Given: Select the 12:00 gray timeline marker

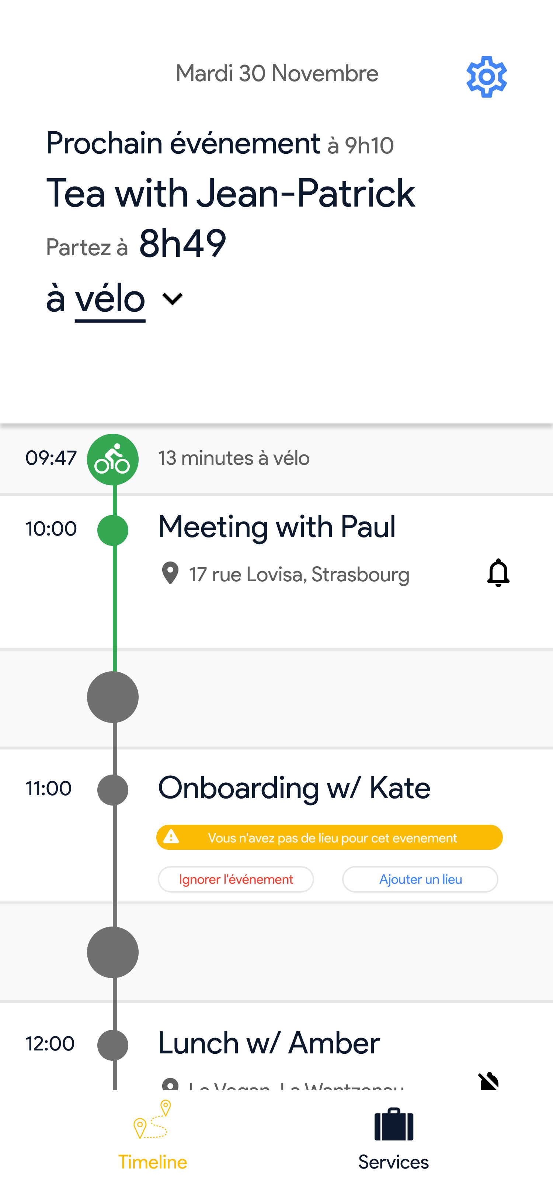Looking at the screenshot, I should [112, 1045].
